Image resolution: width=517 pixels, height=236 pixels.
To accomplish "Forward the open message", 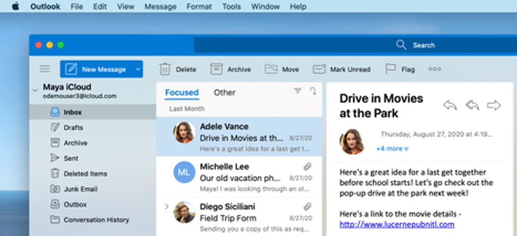I will pos(494,105).
